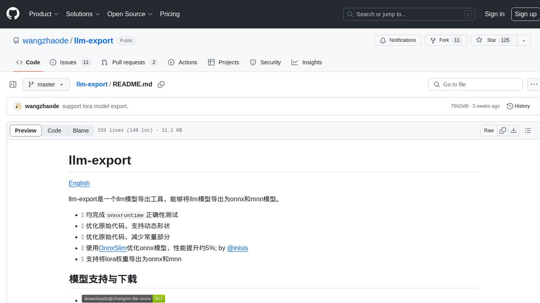Open the wangzhaode commit author avatar
The height and width of the screenshot is (303, 540).
coord(17,106)
